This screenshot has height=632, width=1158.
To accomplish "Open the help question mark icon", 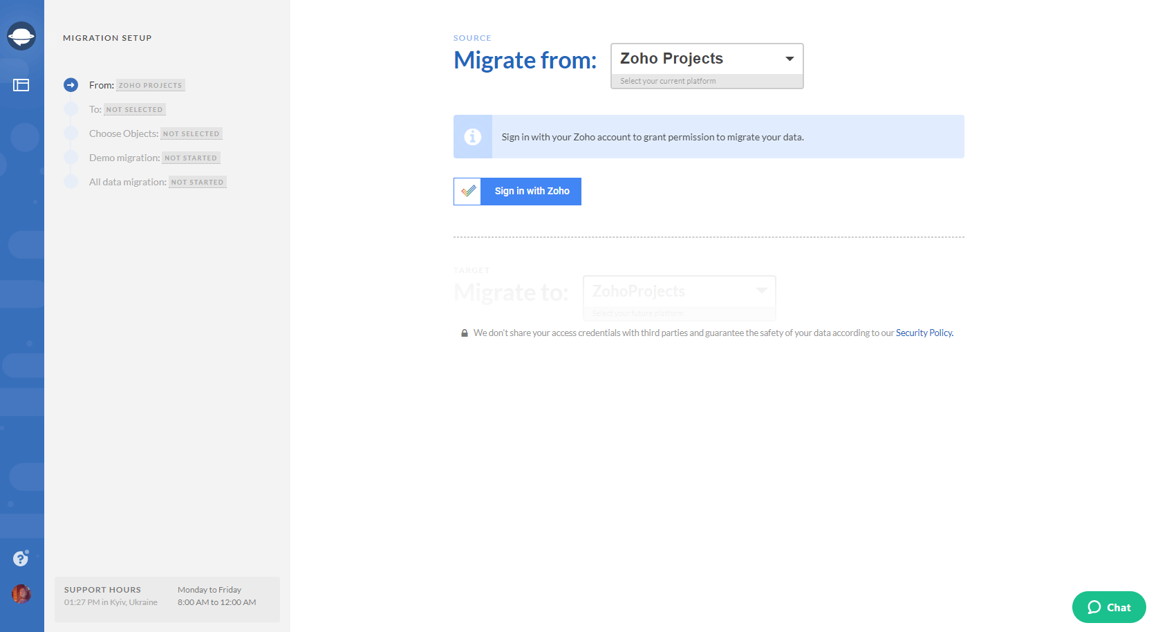I will 21,559.
